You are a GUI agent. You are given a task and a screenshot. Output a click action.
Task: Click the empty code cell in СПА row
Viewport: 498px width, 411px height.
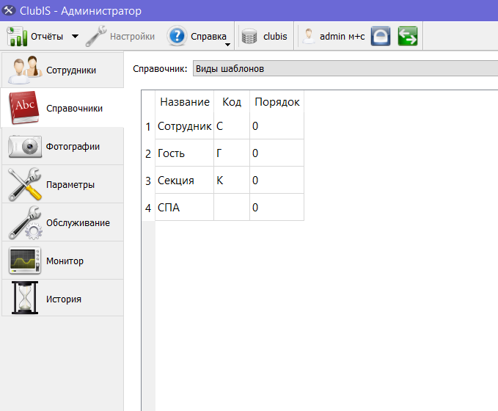click(x=232, y=207)
